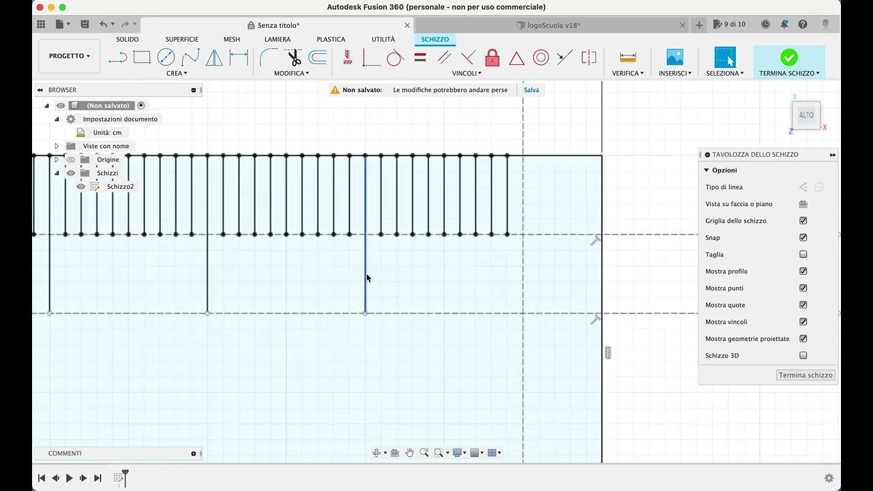
Task: Click the Save disk icon
Action: [x=85, y=25]
